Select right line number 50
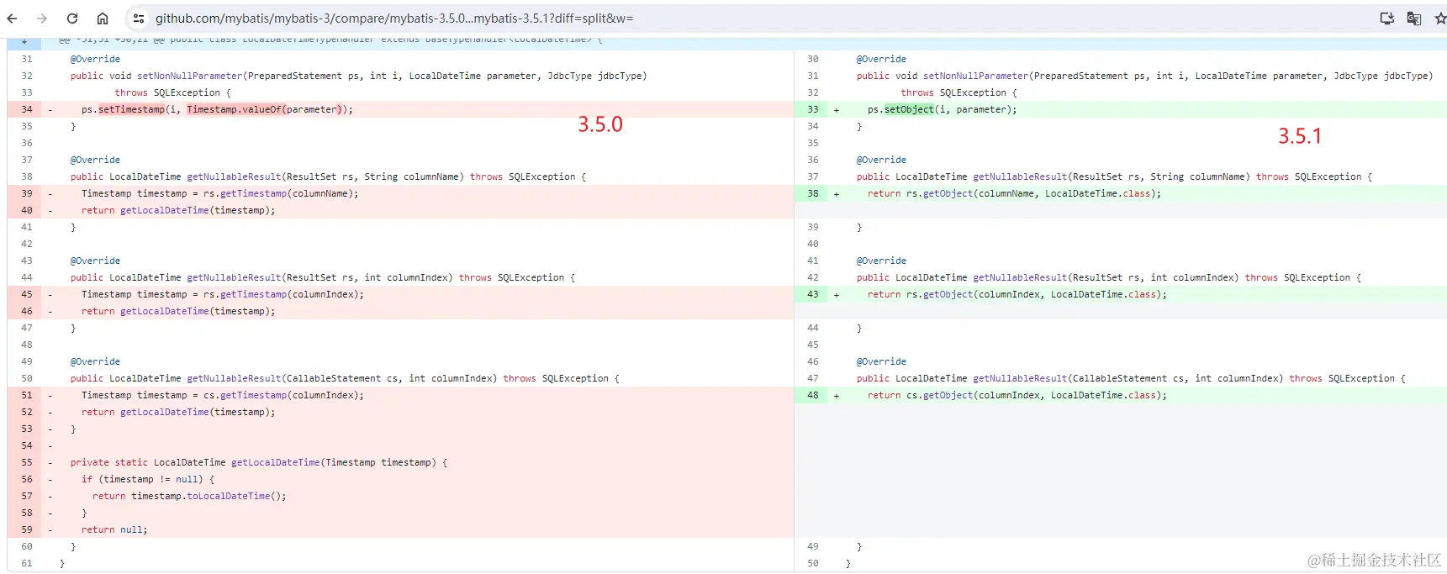Image resolution: width=1447 pixels, height=574 pixels. (x=813, y=563)
